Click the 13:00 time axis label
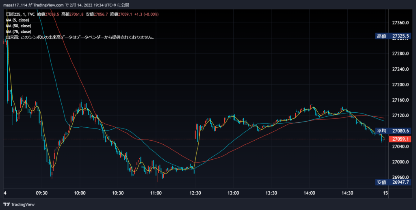416x210 pixels. [x=233, y=193]
